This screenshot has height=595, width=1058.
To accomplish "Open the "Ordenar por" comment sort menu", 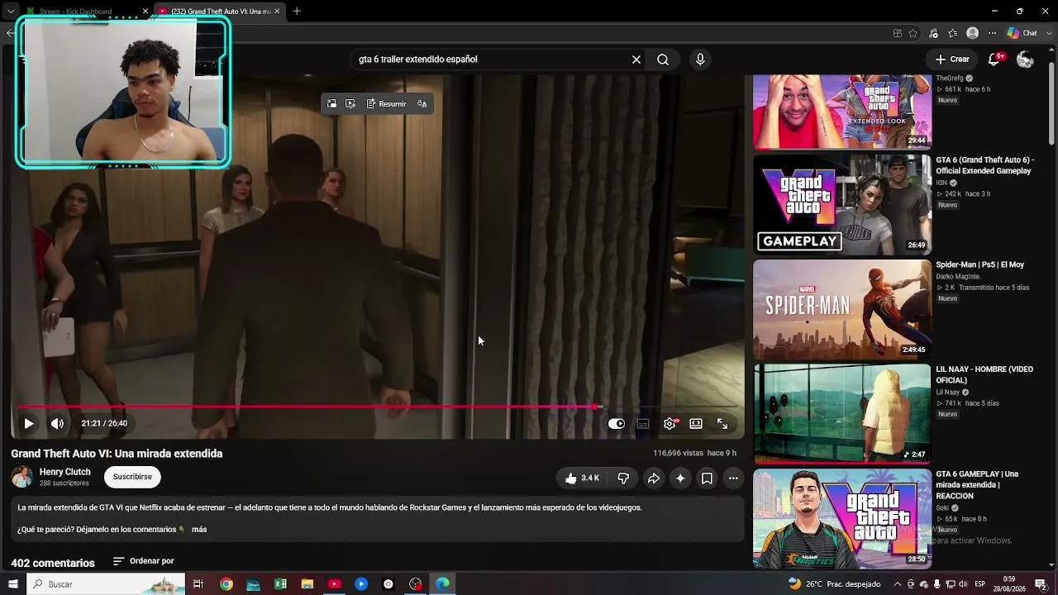I will tap(143, 561).
